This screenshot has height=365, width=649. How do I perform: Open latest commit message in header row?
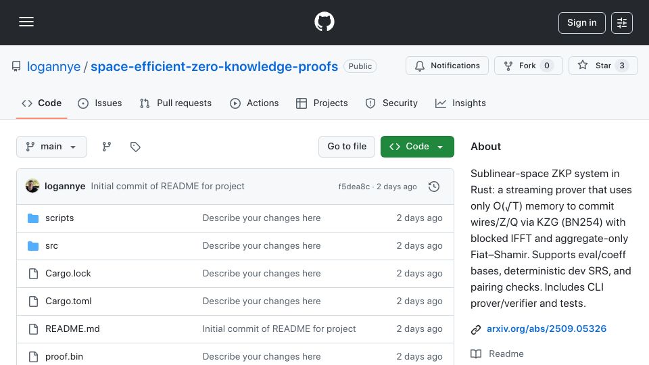168,187
